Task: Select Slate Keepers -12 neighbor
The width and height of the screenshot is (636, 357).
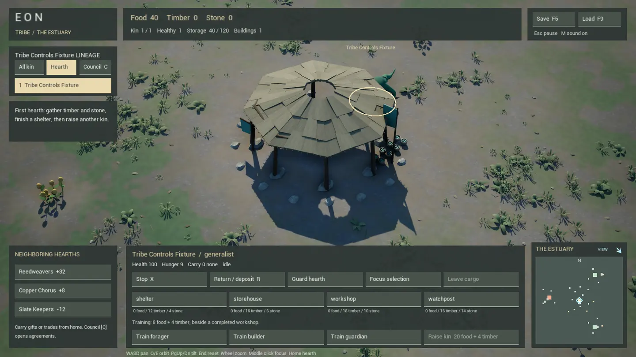Action: point(63,309)
